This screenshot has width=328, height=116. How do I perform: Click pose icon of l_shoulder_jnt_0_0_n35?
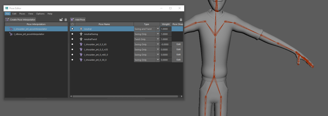81,49
